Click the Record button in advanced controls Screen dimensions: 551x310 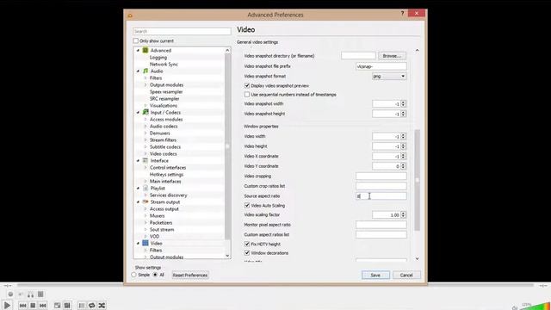click(10, 294)
